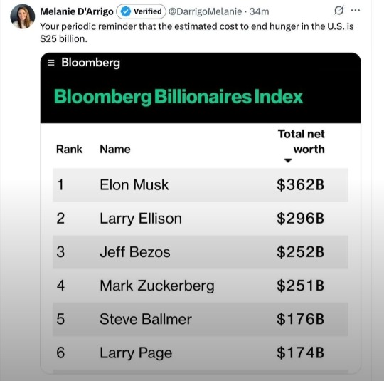Click the Melanie D'Arrigo display name
Viewport: 384px width, 381px height.
tap(77, 11)
